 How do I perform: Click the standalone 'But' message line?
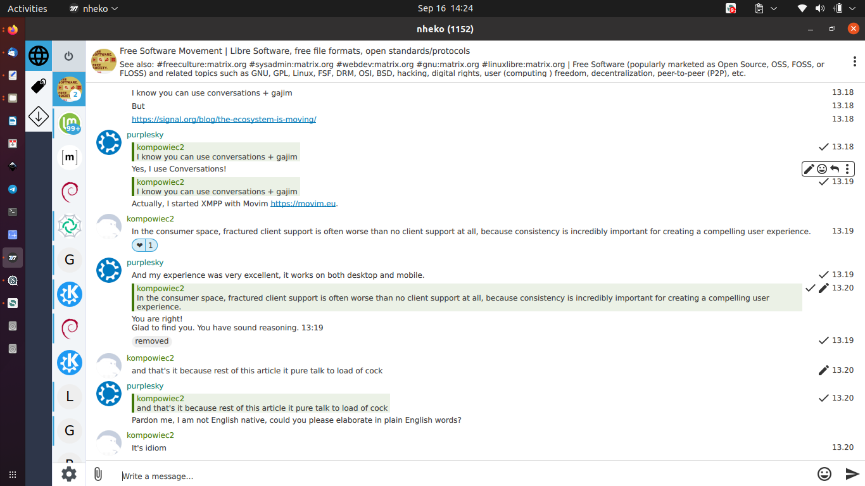coord(138,106)
